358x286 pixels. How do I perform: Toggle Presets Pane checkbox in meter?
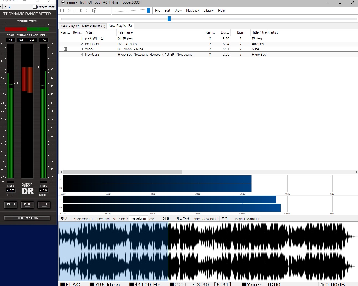(x=35, y=7)
